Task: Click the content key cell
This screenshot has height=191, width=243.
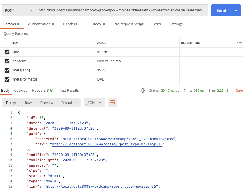Action: pos(53,61)
